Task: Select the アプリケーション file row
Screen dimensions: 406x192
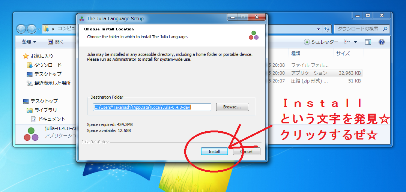Action: (x=314, y=73)
